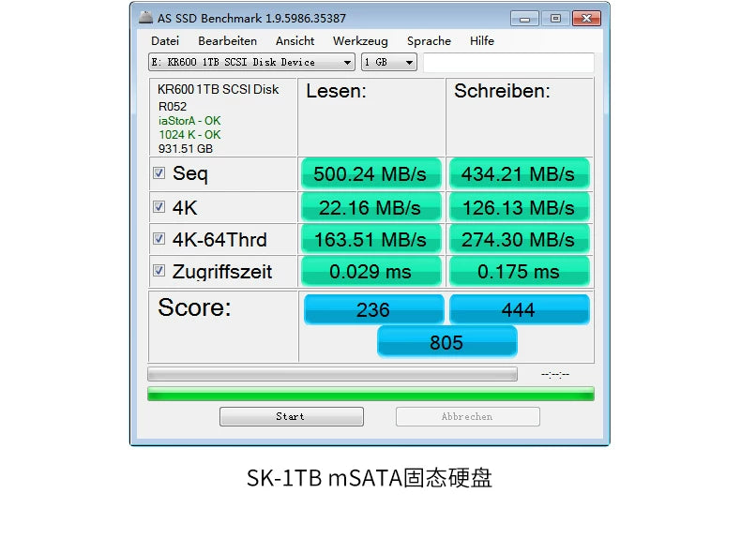Click the R052 firmware text
The image size is (741, 553).
(172, 106)
